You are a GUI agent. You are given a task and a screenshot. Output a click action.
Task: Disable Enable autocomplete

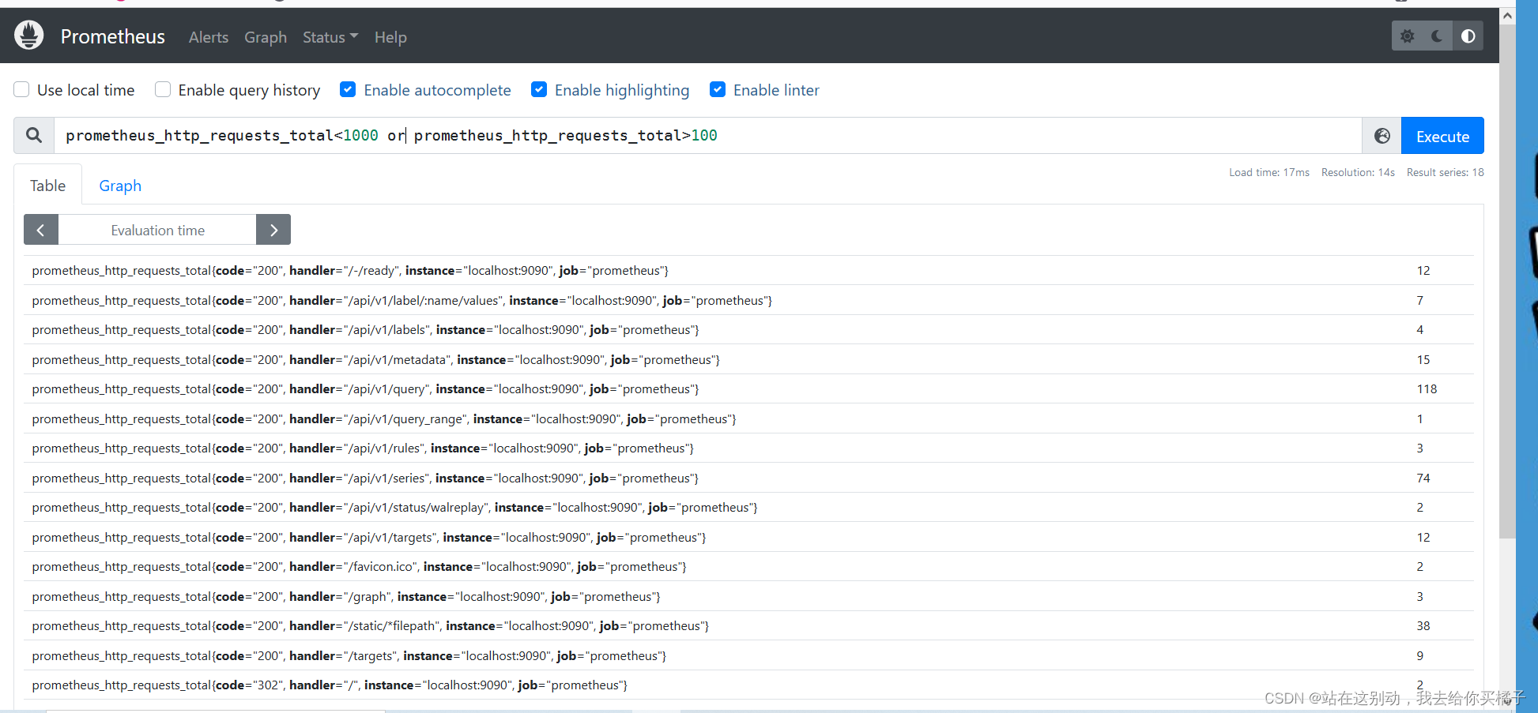[x=348, y=89]
